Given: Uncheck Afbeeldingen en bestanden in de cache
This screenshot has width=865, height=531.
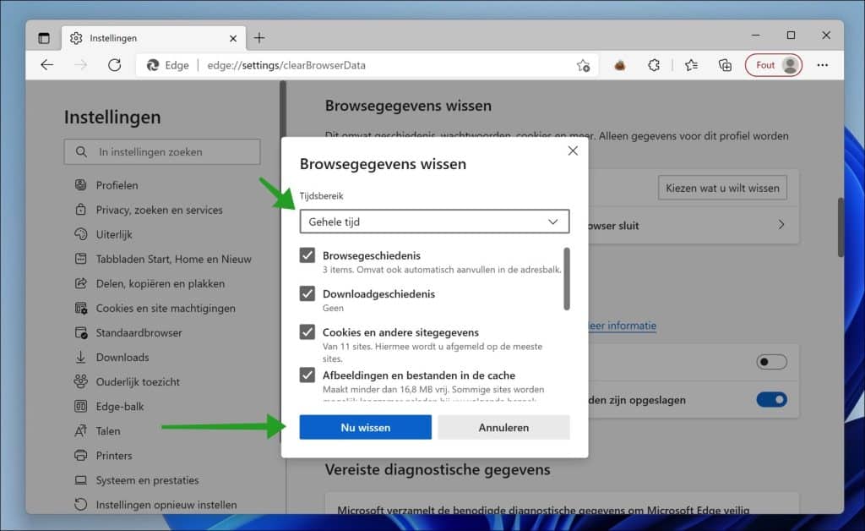Looking at the screenshot, I should [307, 375].
